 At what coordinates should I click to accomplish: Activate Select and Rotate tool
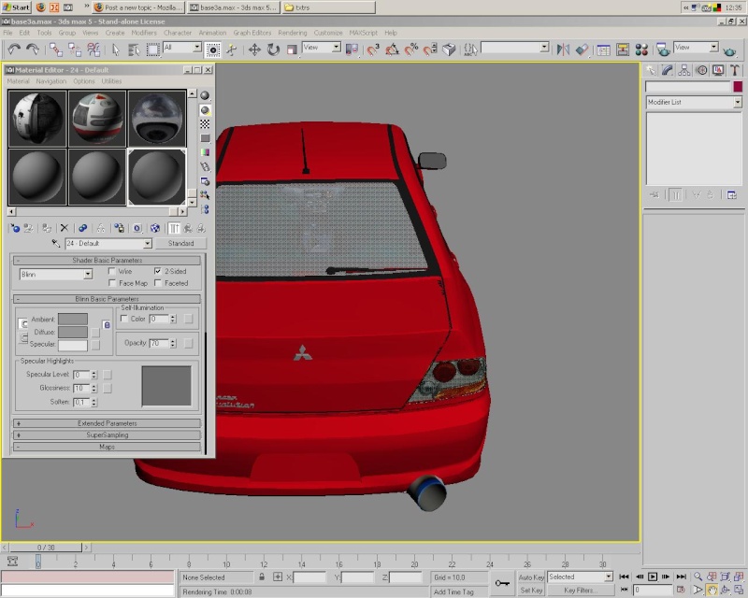tap(273, 50)
